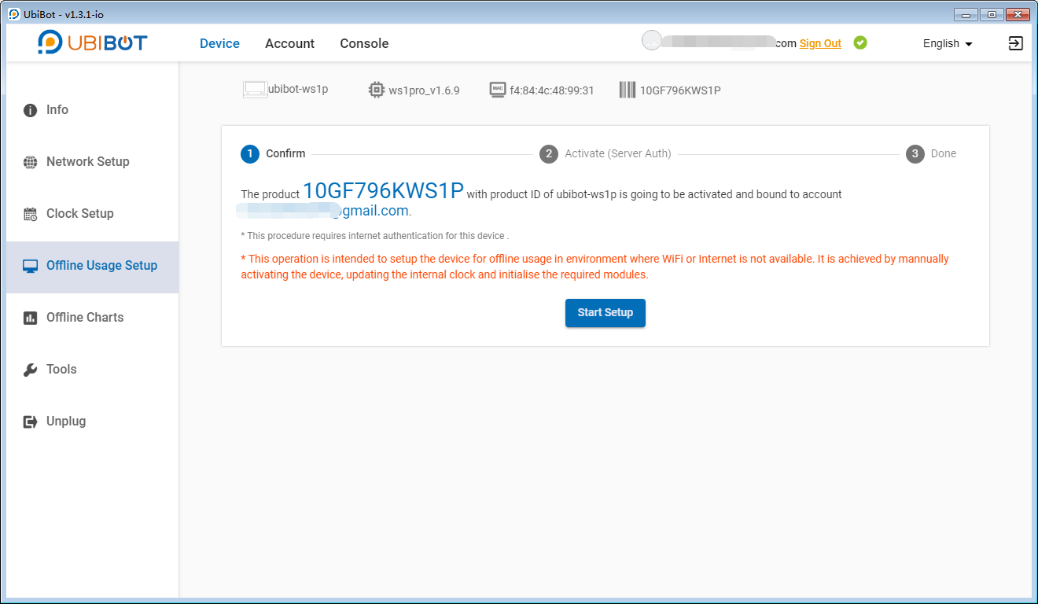Click the Info circle icon
The image size is (1038, 604).
(31, 111)
